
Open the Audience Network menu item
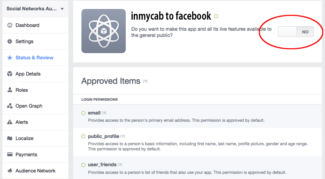pyautogui.click(x=35, y=171)
